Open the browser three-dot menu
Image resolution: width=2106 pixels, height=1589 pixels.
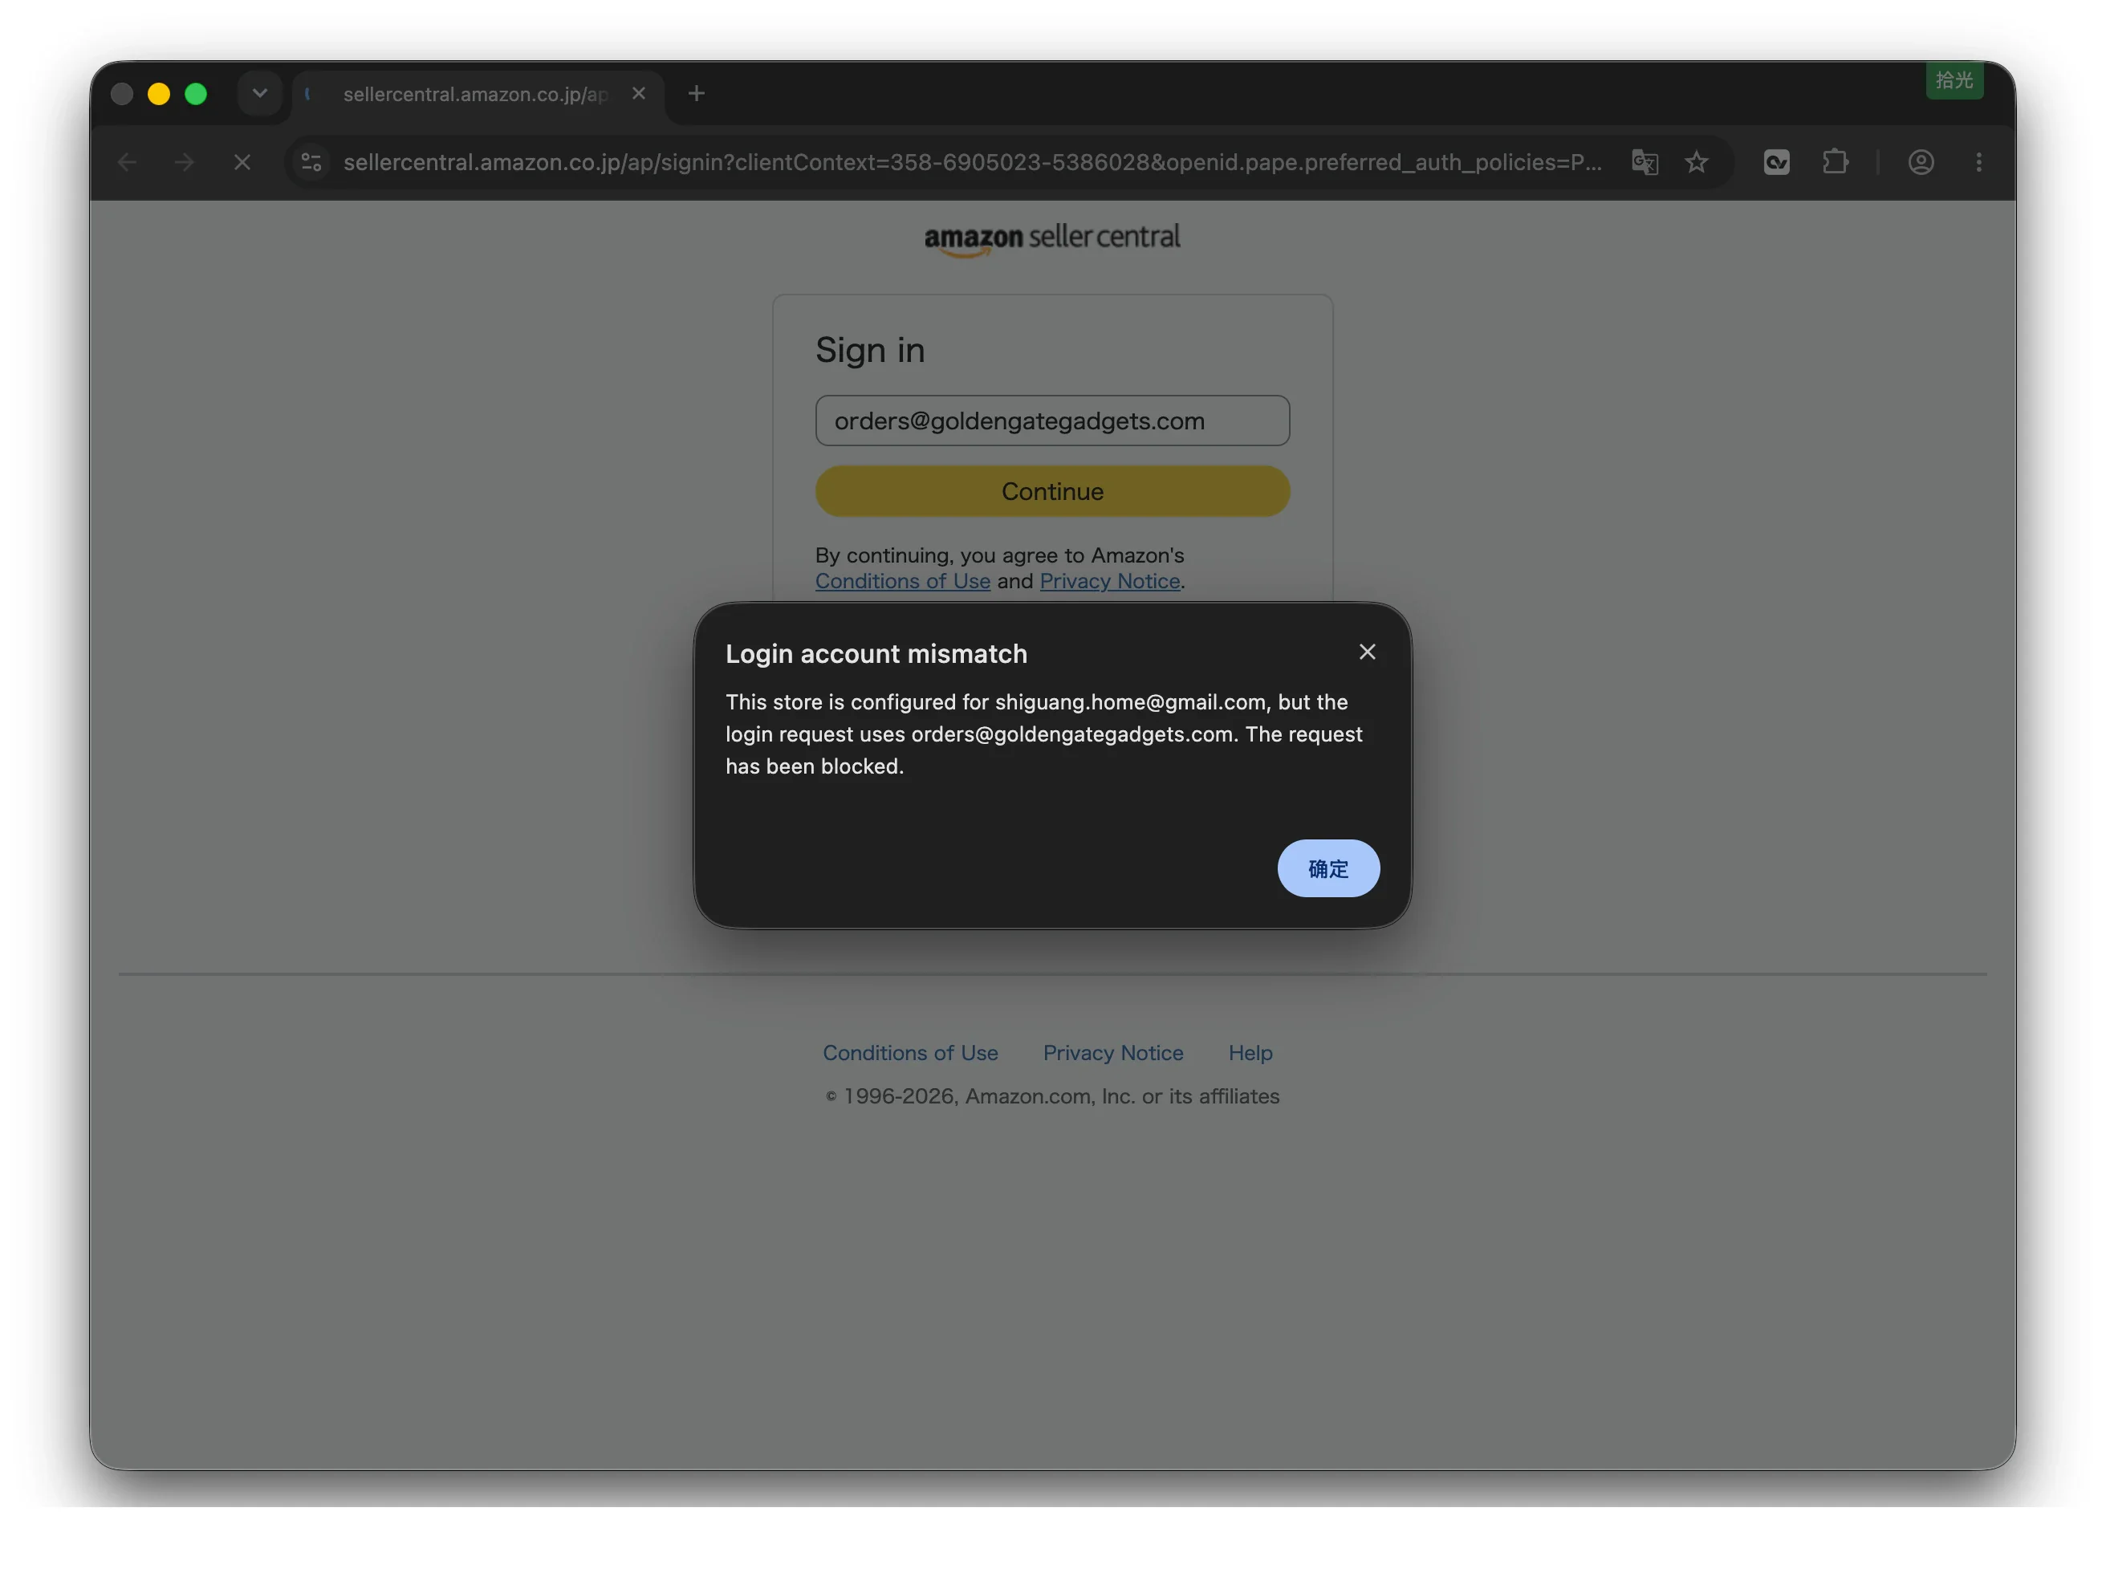[1978, 163]
